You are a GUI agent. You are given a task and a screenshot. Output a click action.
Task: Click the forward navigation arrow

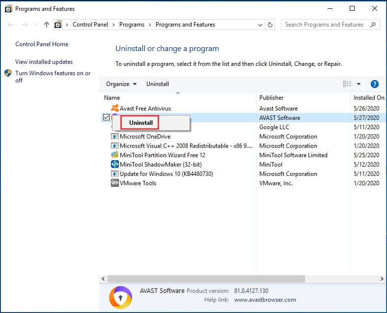point(25,25)
